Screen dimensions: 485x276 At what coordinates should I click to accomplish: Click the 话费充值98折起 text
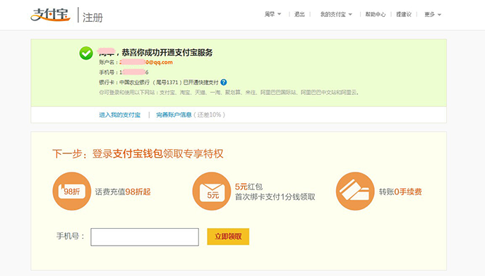click(123, 192)
